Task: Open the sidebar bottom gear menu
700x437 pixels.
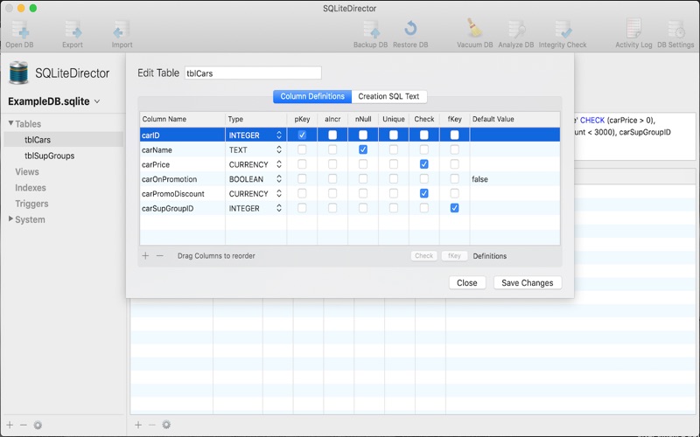Action: pos(38,425)
